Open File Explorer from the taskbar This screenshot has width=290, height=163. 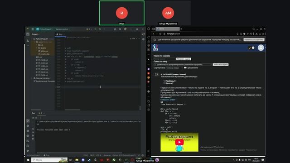[77, 160]
